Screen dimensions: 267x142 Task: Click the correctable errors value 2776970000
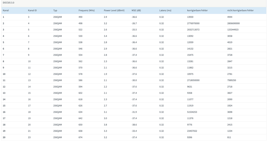(193, 23)
